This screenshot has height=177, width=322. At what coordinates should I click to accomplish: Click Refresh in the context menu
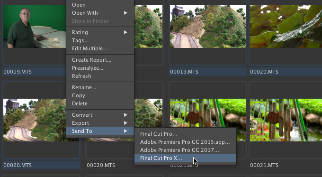100,76
